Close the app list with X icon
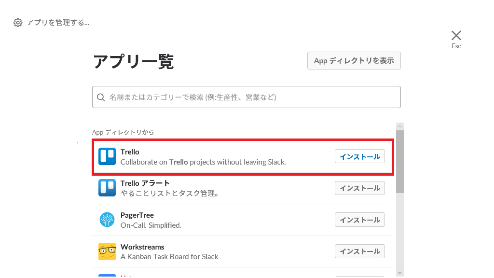 tap(456, 35)
